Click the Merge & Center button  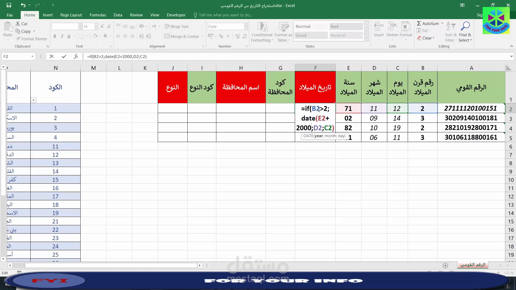point(182,36)
